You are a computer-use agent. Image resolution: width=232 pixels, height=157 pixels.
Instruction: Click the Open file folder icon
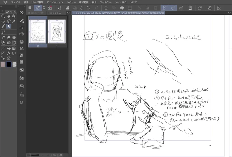click(x=67, y=8)
